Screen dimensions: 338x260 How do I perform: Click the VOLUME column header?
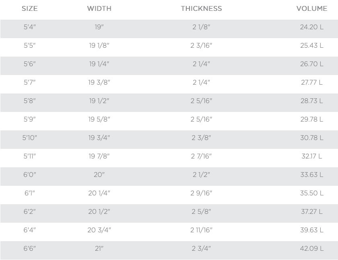point(311,8)
